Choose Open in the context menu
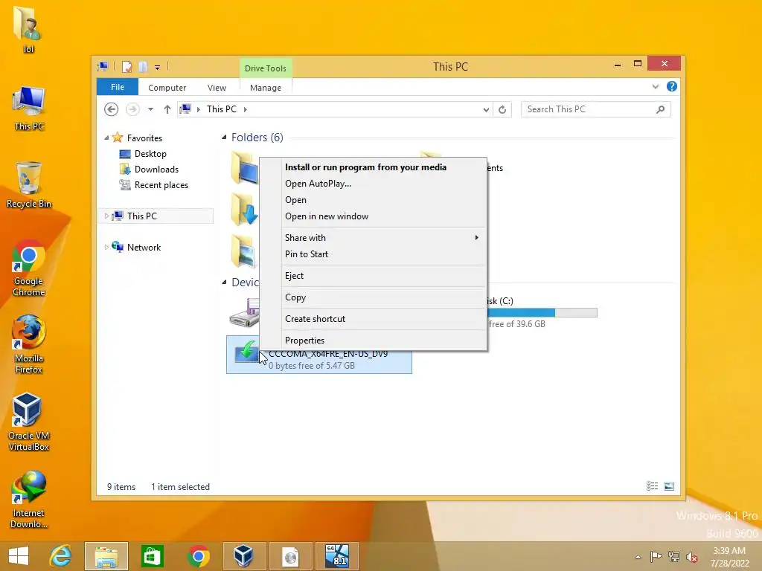This screenshot has width=762, height=571. pyautogui.click(x=374, y=200)
